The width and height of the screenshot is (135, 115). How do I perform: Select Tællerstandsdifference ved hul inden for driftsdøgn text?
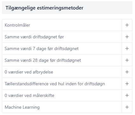point(55,84)
